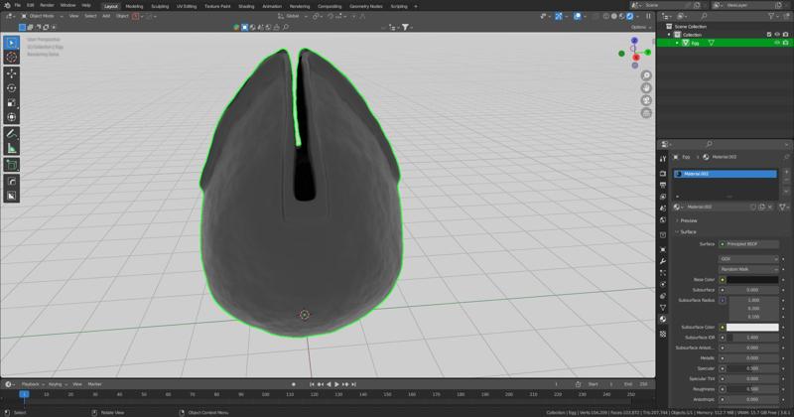This screenshot has width=794, height=417.
Task: Open the viewport Options dropdown
Action: [640, 28]
